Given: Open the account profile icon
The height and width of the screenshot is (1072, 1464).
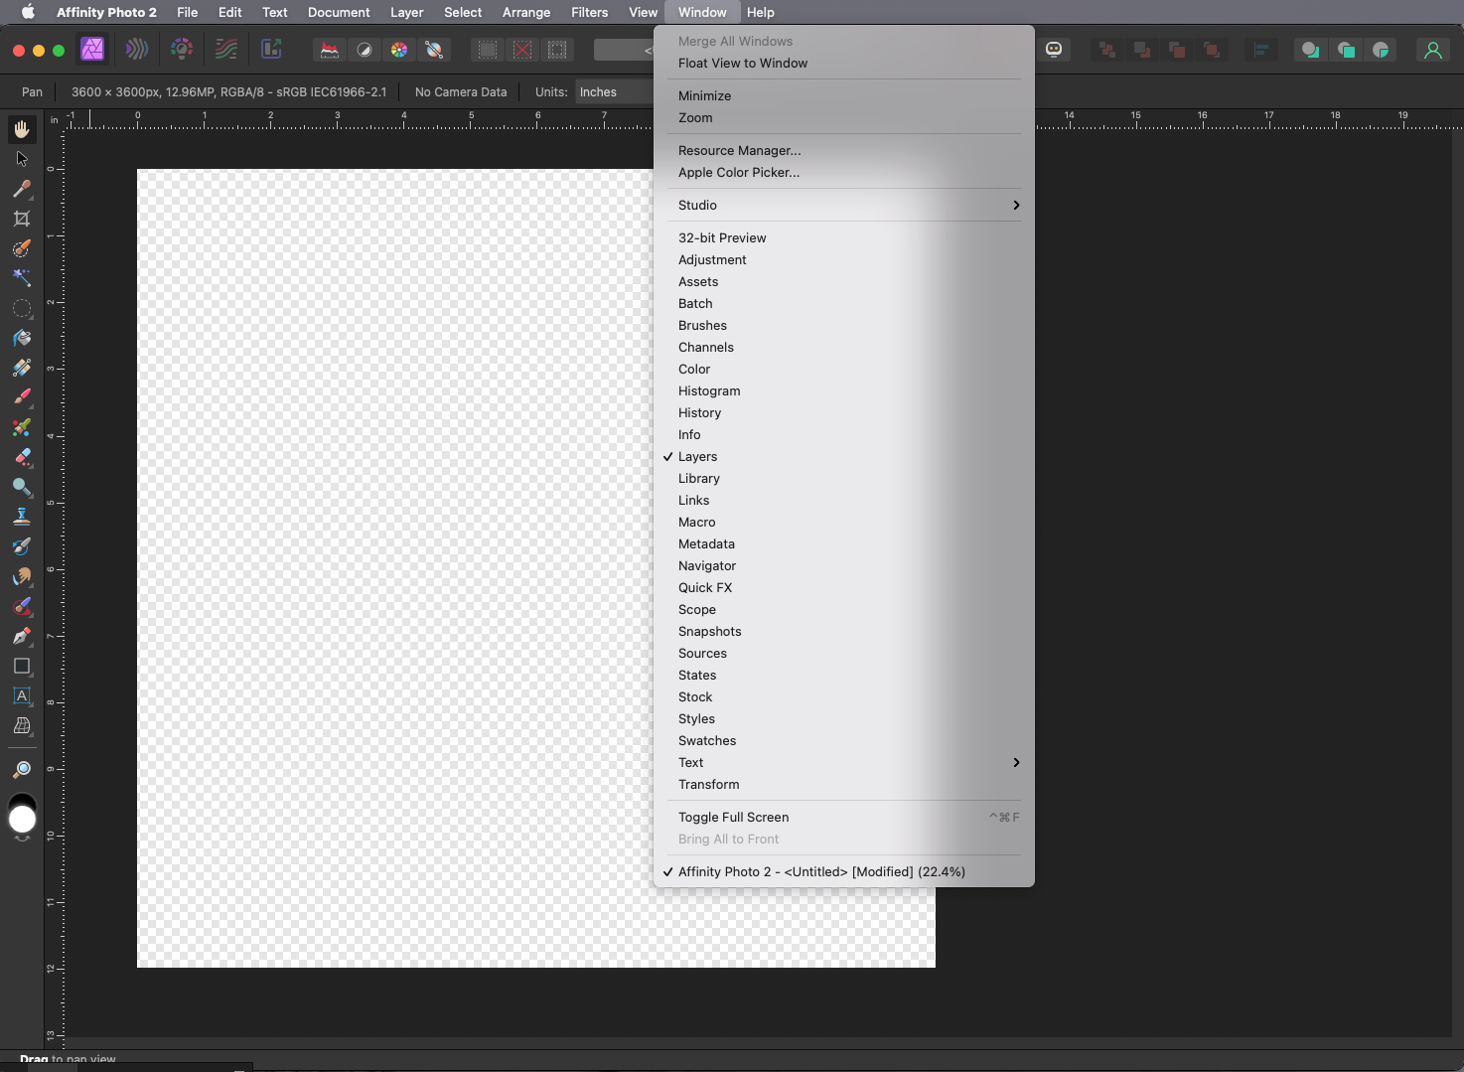Looking at the screenshot, I should 1432,50.
